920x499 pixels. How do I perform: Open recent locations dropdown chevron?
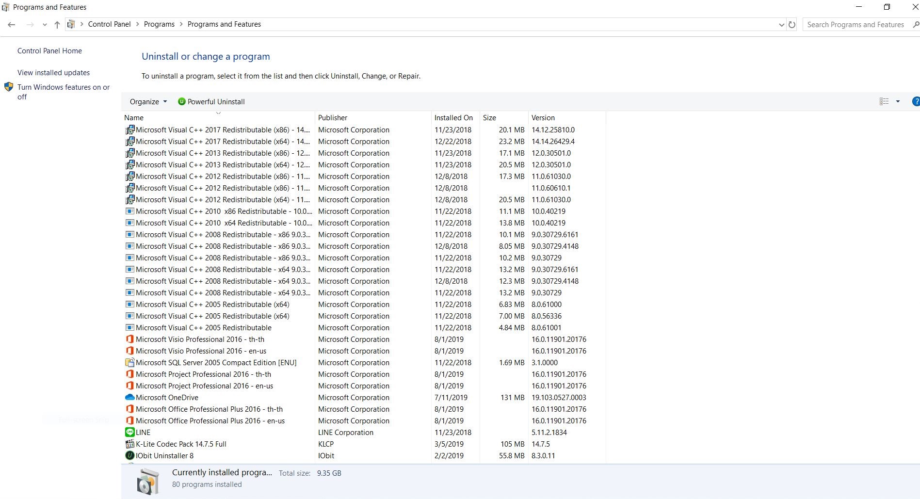tap(45, 25)
